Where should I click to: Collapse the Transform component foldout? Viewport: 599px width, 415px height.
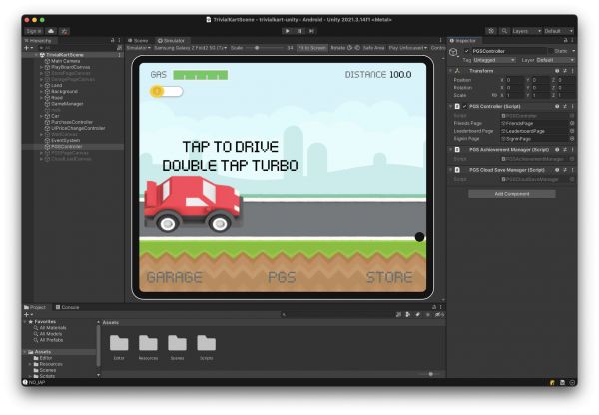tap(451, 71)
